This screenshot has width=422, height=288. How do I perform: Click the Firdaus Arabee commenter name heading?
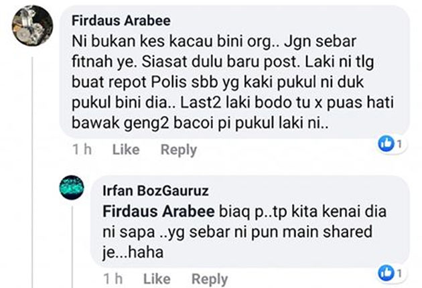[x=121, y=21]
